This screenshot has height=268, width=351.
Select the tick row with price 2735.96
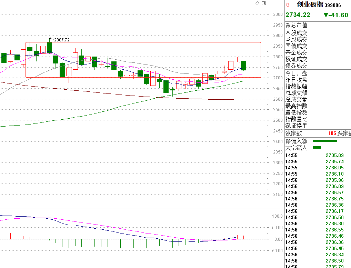pos(318,180)
